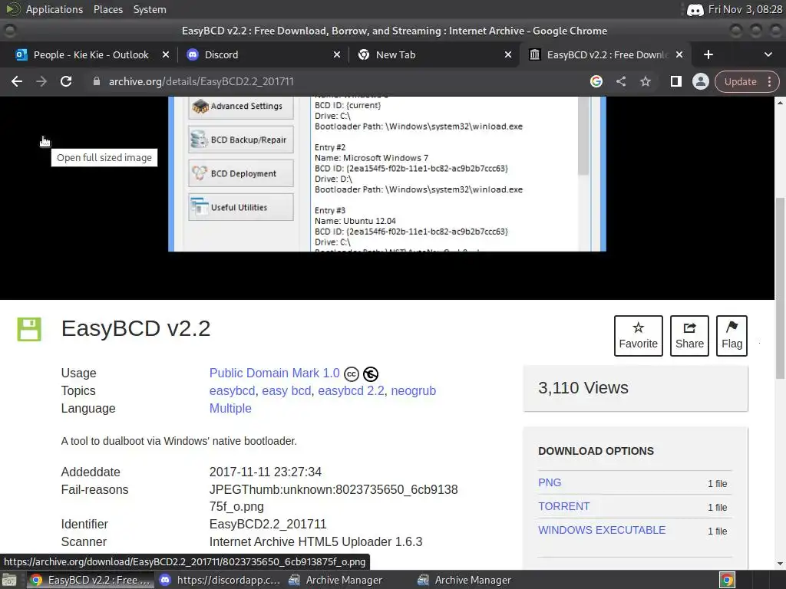The height and width of the screenshot is (589, 786).
Task: Download the WINDOWS EXECUTABLE option
Action: click(602, 530)
